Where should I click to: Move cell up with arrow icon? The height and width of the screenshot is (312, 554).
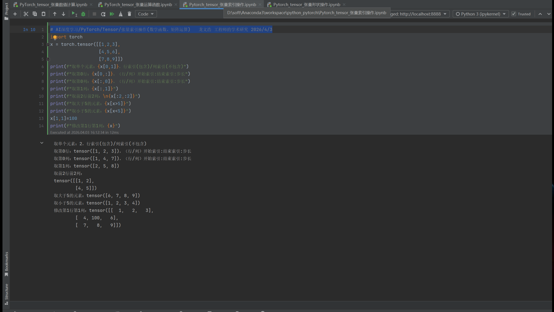55,14
